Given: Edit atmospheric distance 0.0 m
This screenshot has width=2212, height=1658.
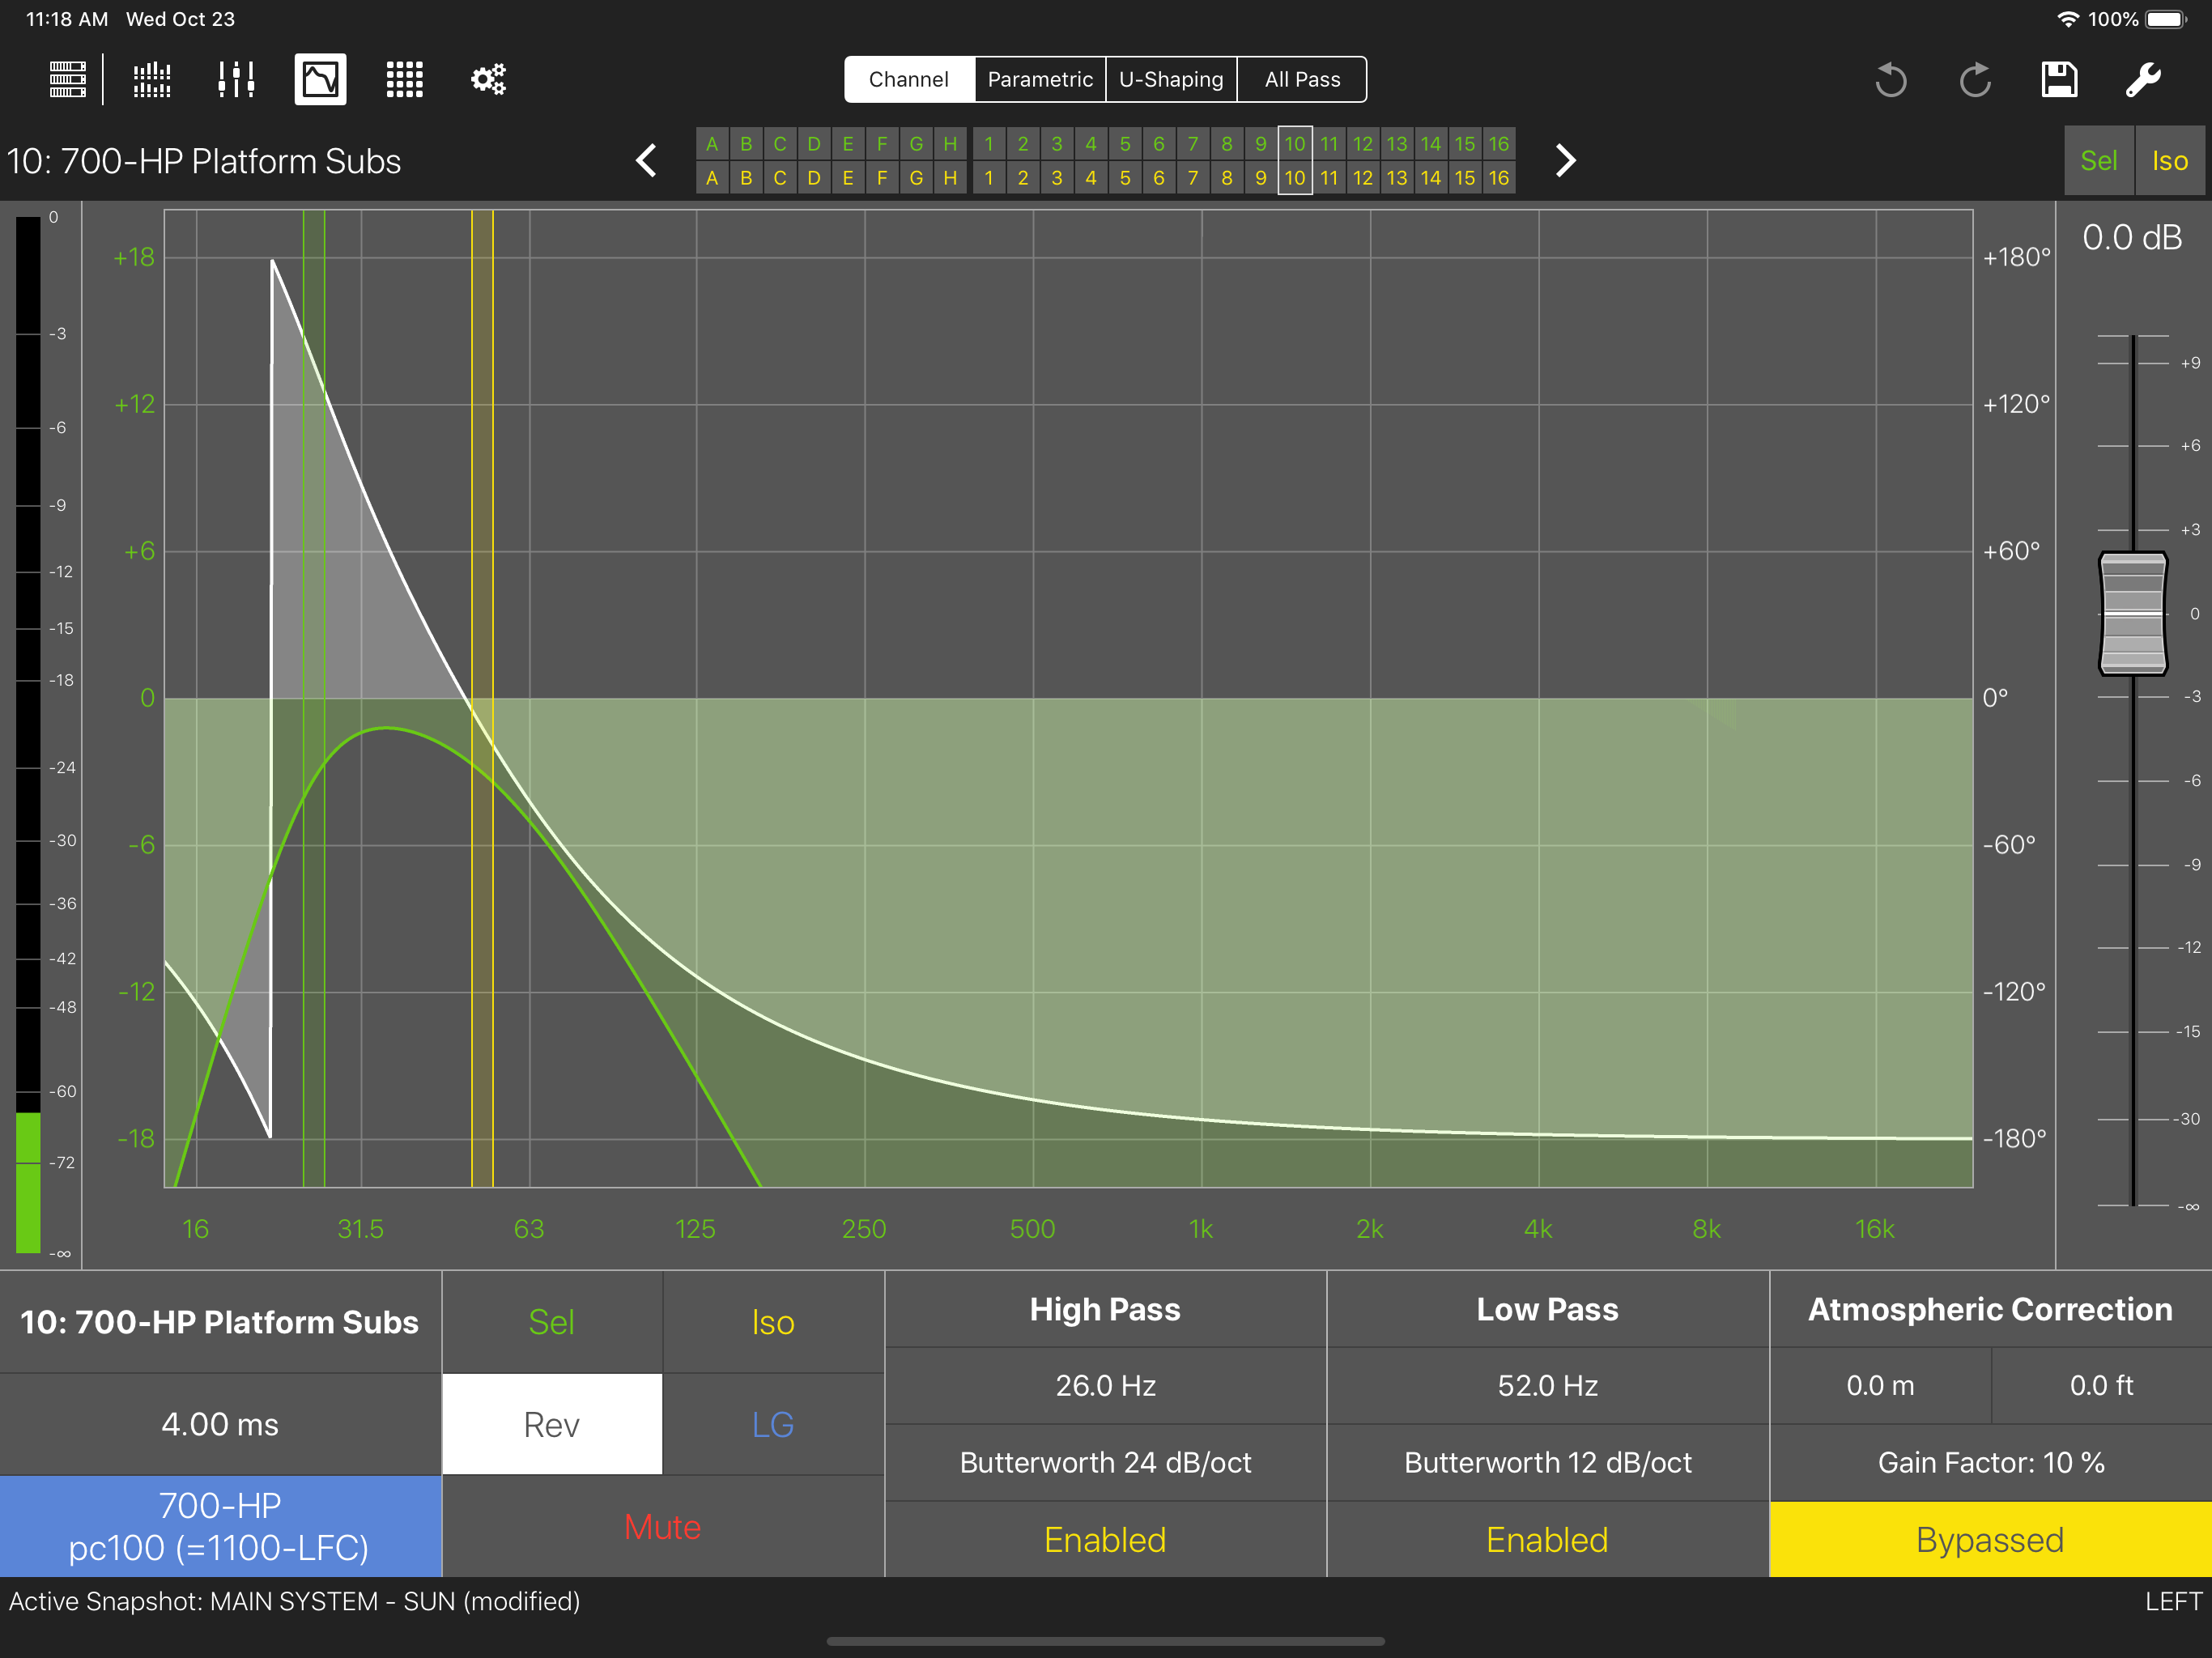Looking at the screenshot, I should click(1880, 1385).
